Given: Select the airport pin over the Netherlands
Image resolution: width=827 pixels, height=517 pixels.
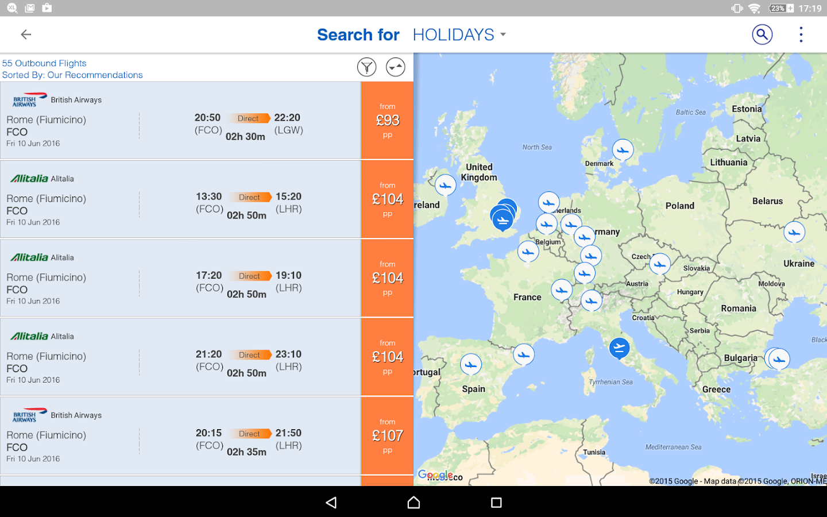Looking at the screenshot, I should pyautogui.click(x=549, y=203).
